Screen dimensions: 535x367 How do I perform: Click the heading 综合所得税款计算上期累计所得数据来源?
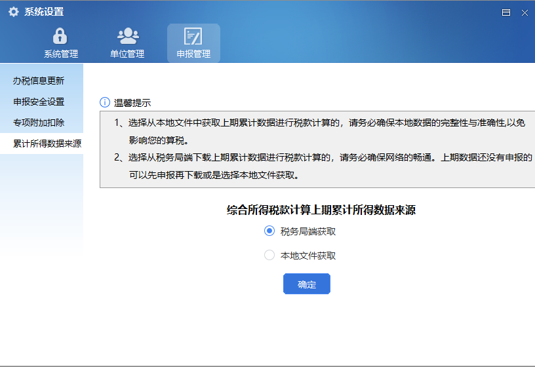321,210
